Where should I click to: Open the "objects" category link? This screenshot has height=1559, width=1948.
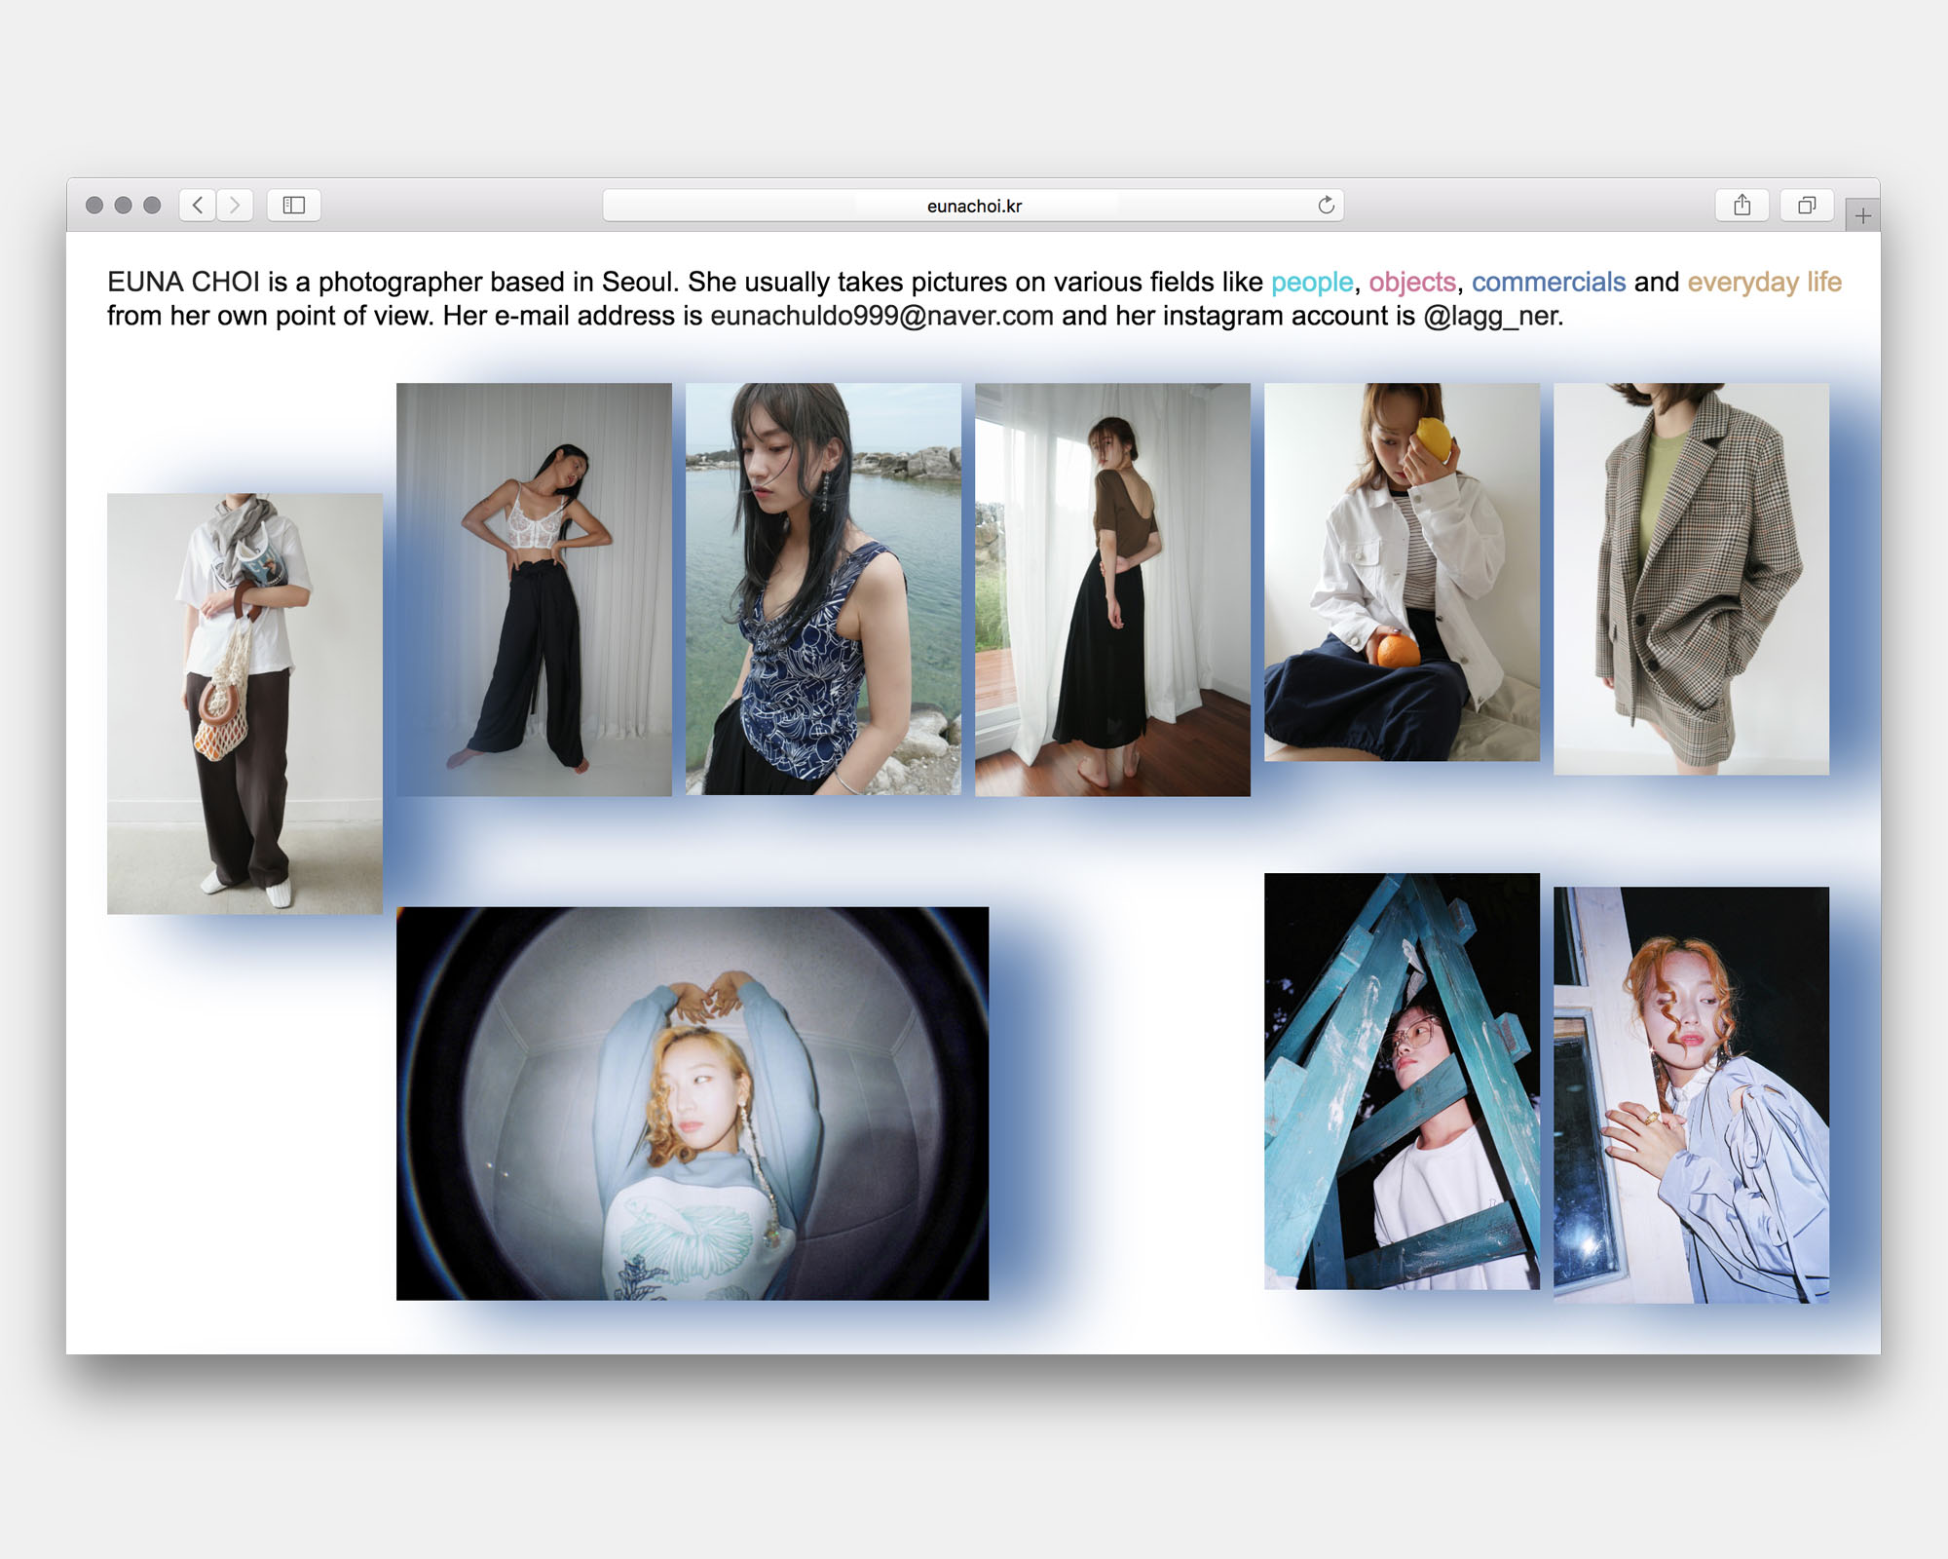click(x=1411, y=282)
